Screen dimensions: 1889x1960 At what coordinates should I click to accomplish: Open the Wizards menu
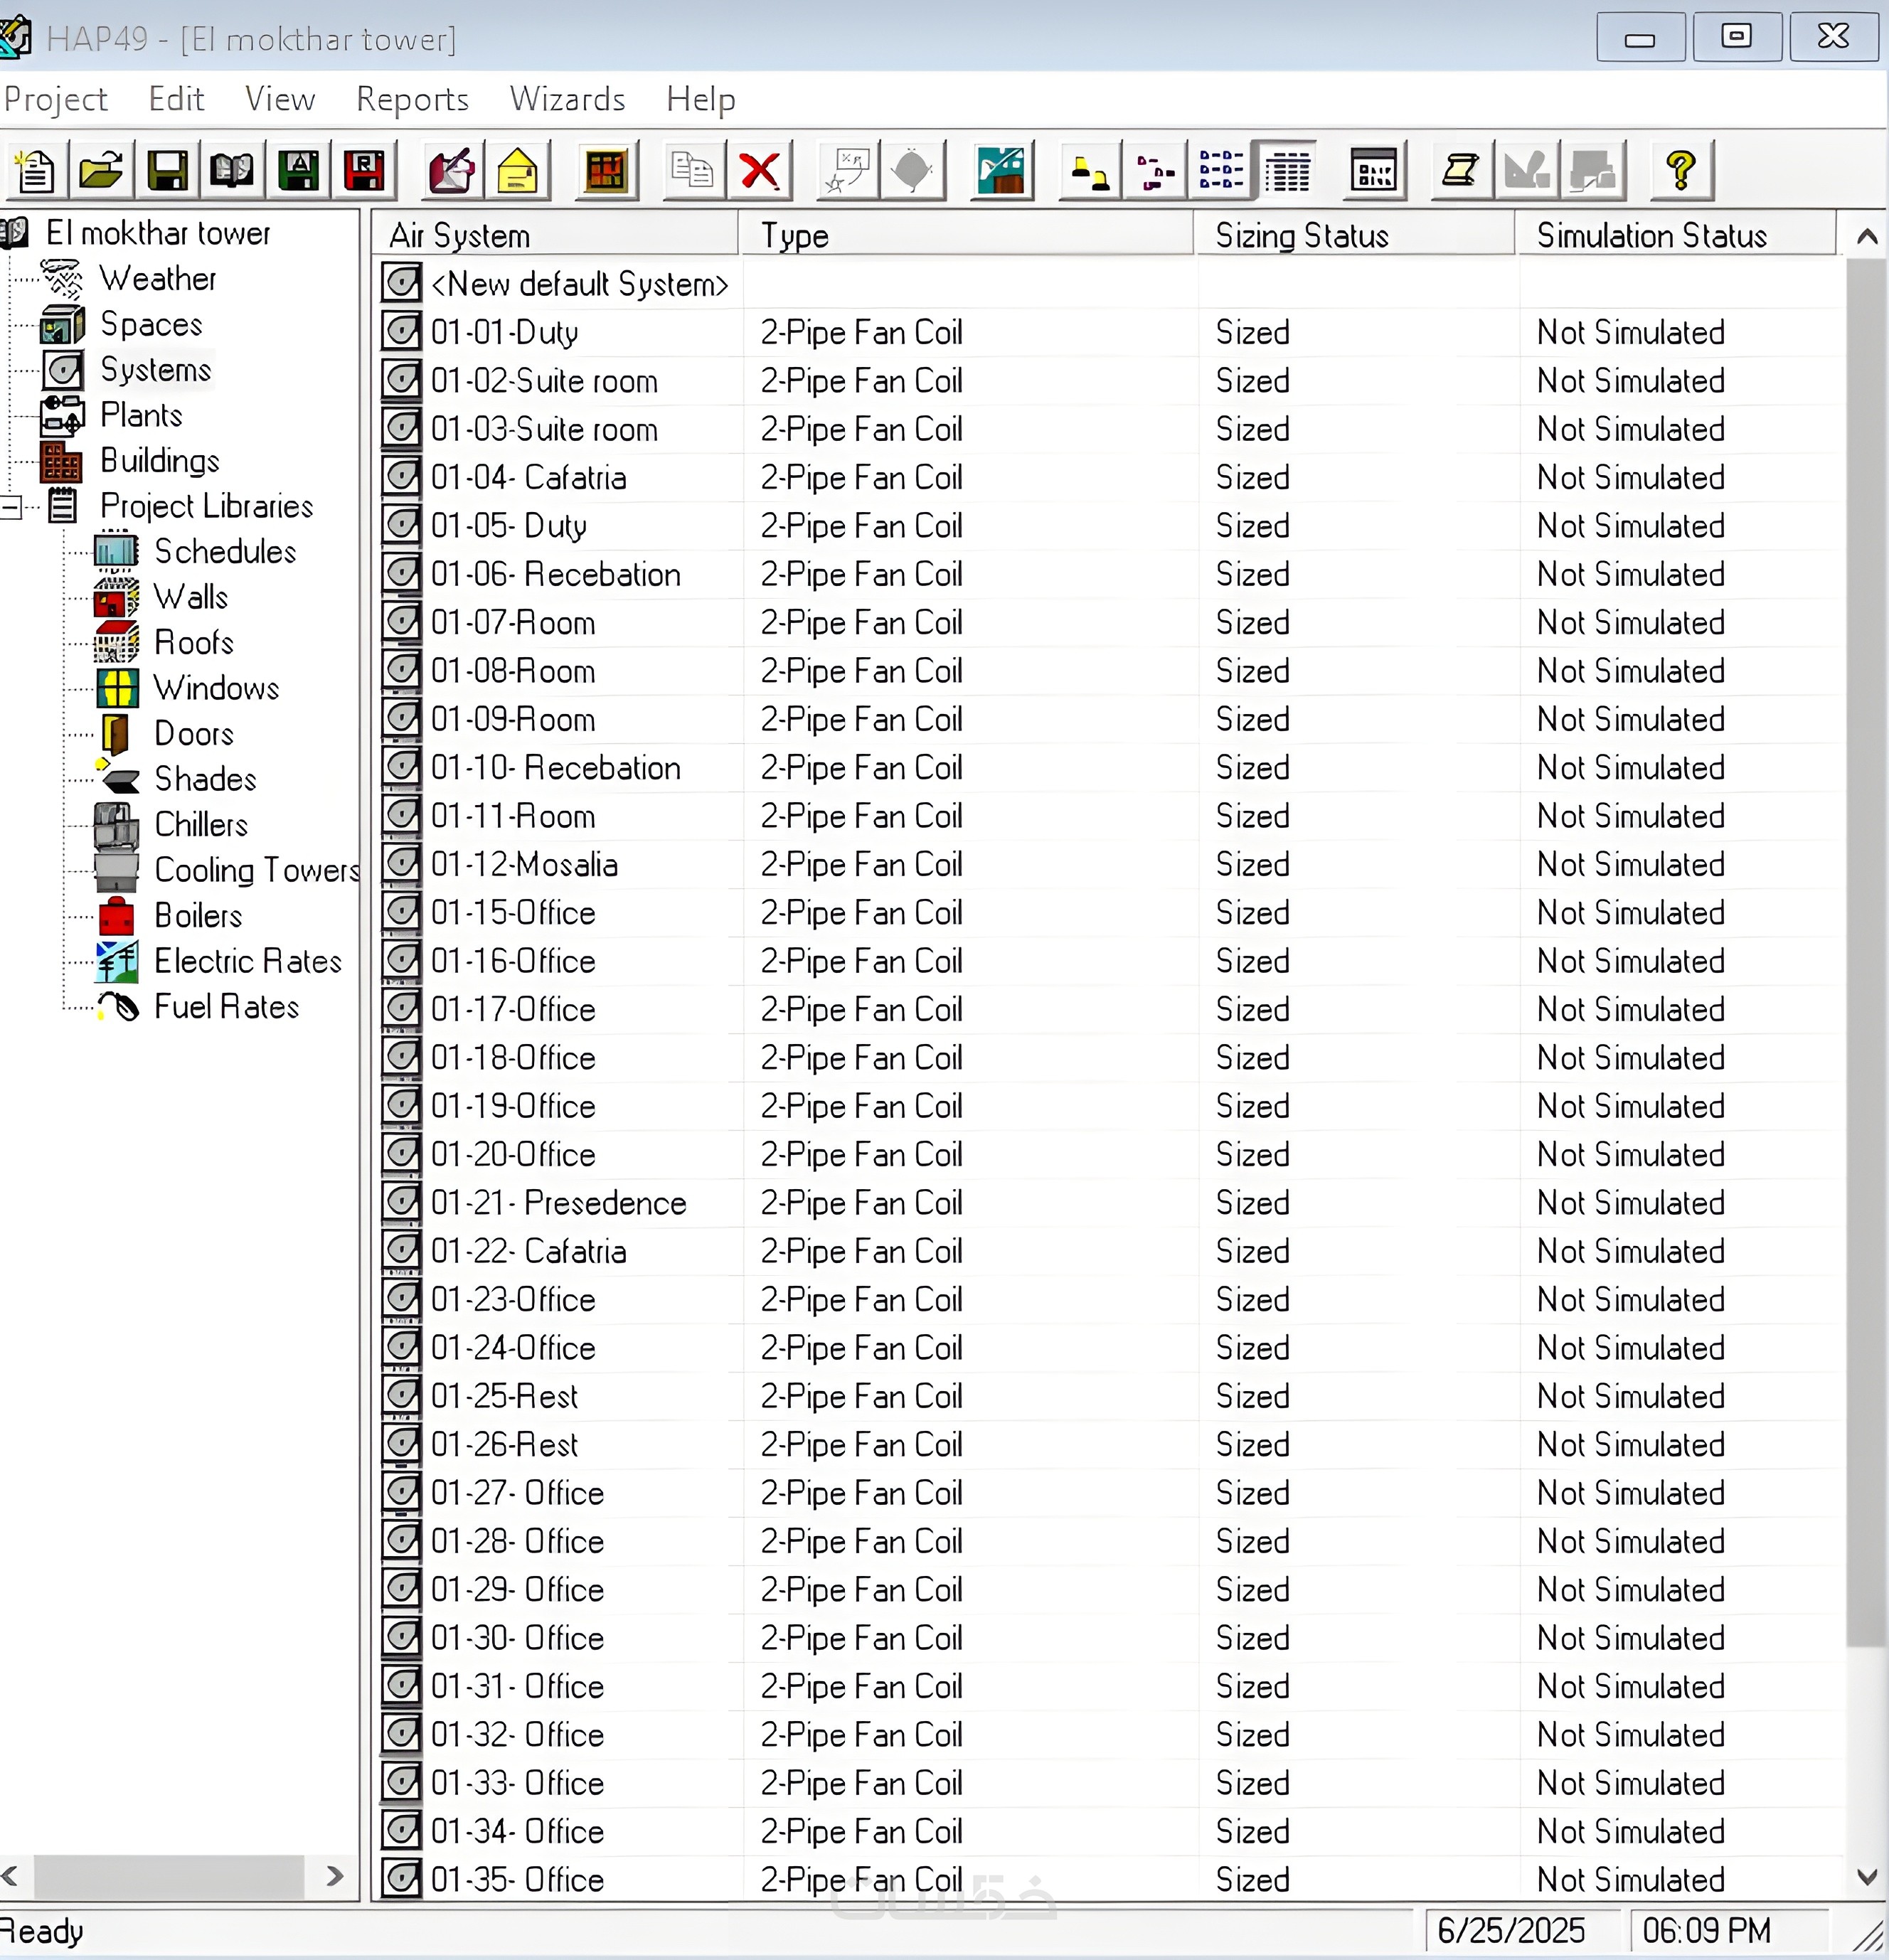pos(567,99)
